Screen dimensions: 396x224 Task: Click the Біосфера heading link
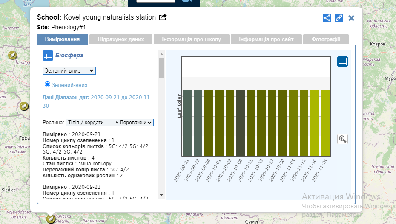point(69,55)
